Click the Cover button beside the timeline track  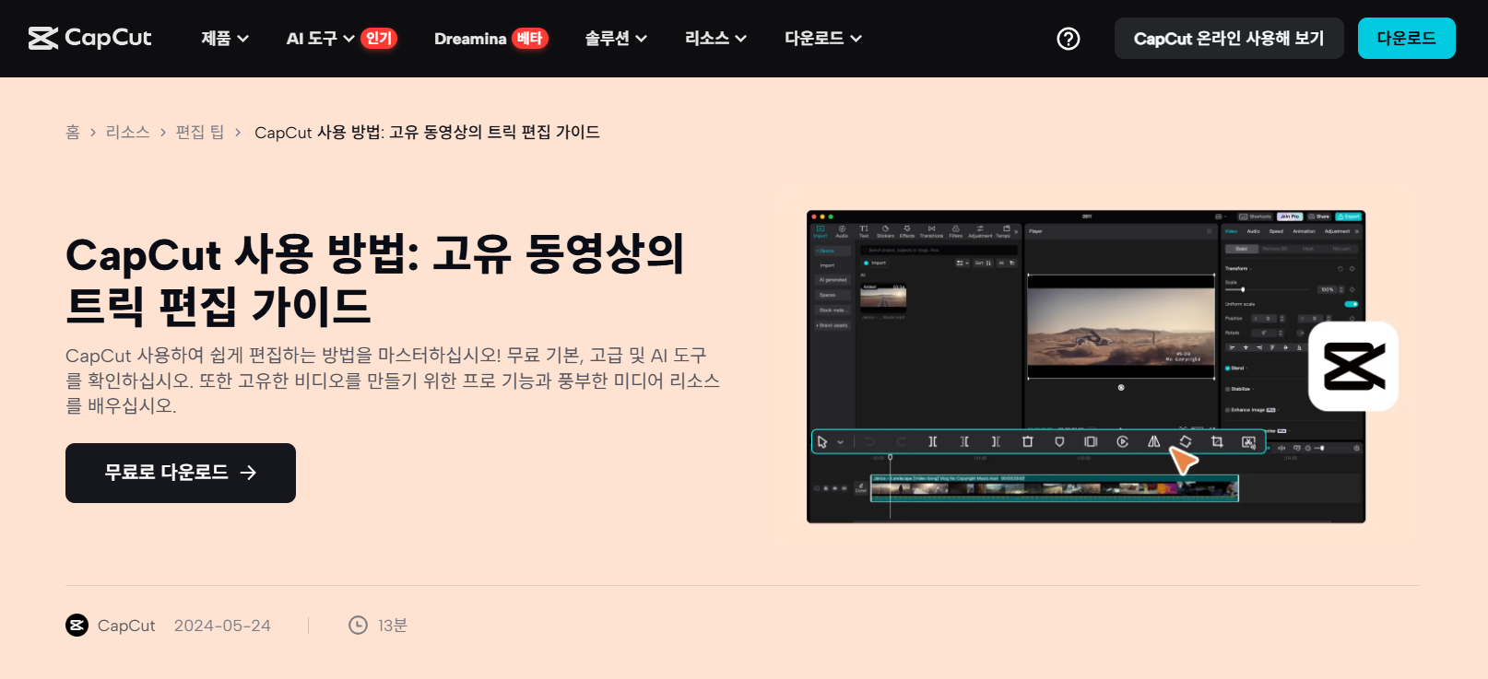[x=861, y=488]
